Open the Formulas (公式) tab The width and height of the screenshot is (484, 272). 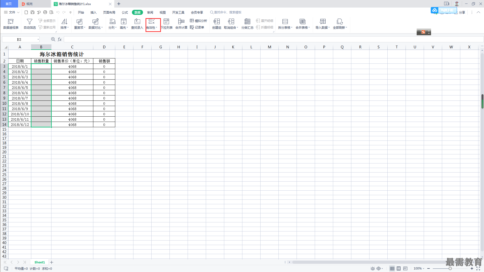point(125,12)
